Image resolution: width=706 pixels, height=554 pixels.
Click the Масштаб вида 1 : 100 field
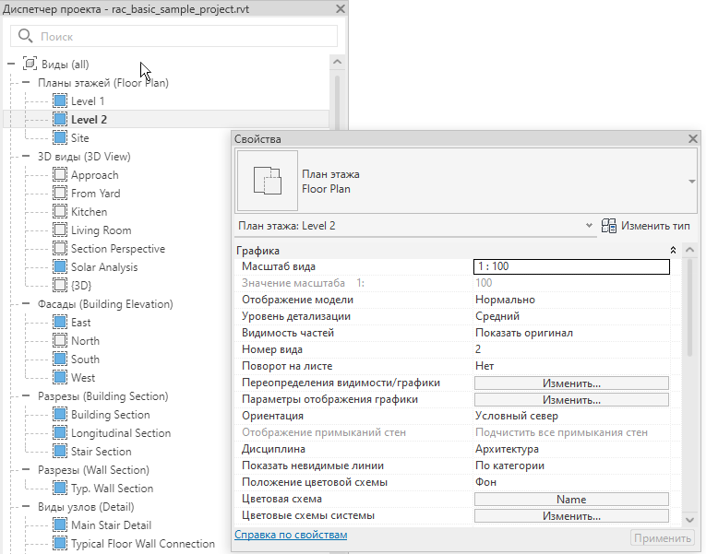(571, 266)
